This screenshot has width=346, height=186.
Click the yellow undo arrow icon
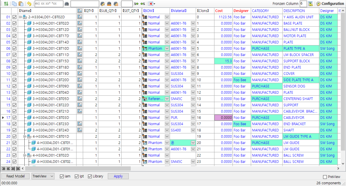tap(29, 4)
